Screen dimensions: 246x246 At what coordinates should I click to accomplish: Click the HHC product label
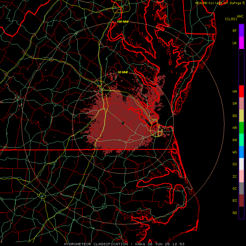240,16
